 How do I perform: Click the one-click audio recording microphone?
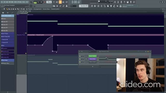point(121,2)
